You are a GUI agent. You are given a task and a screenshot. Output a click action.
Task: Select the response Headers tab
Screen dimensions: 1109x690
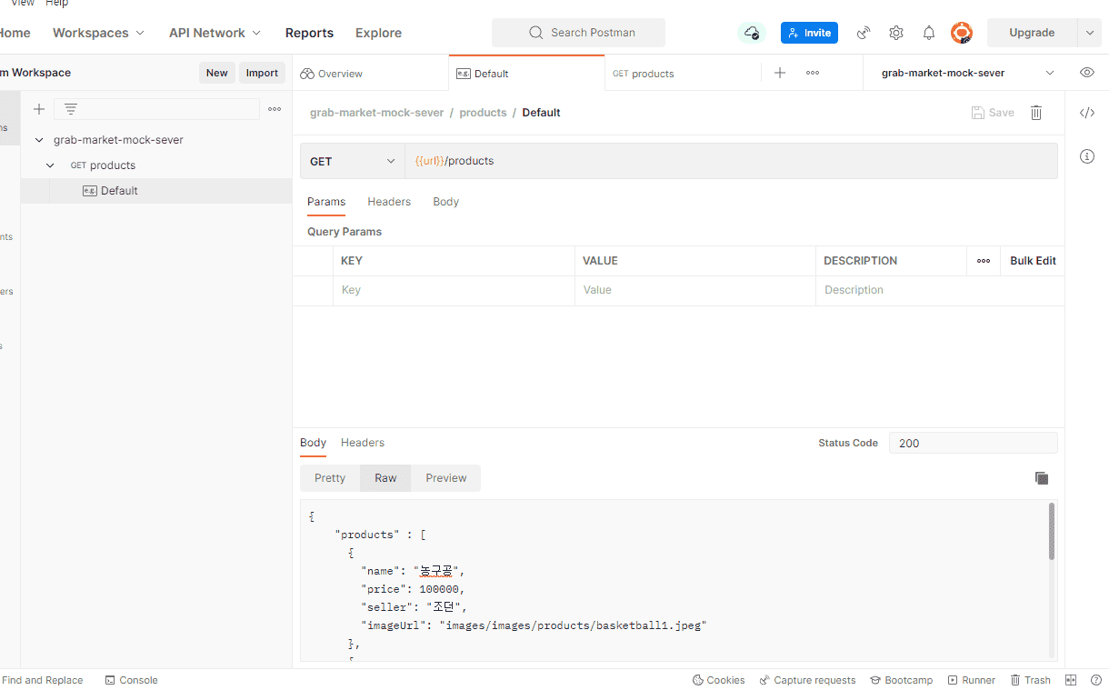[363, 443]
